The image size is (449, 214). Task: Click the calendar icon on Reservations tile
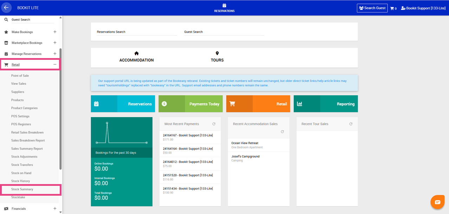coord(96,104)
